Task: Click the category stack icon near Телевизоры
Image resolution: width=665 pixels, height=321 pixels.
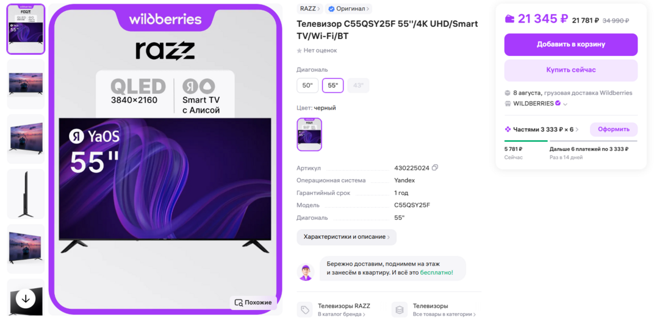Action: click(399, 309)
